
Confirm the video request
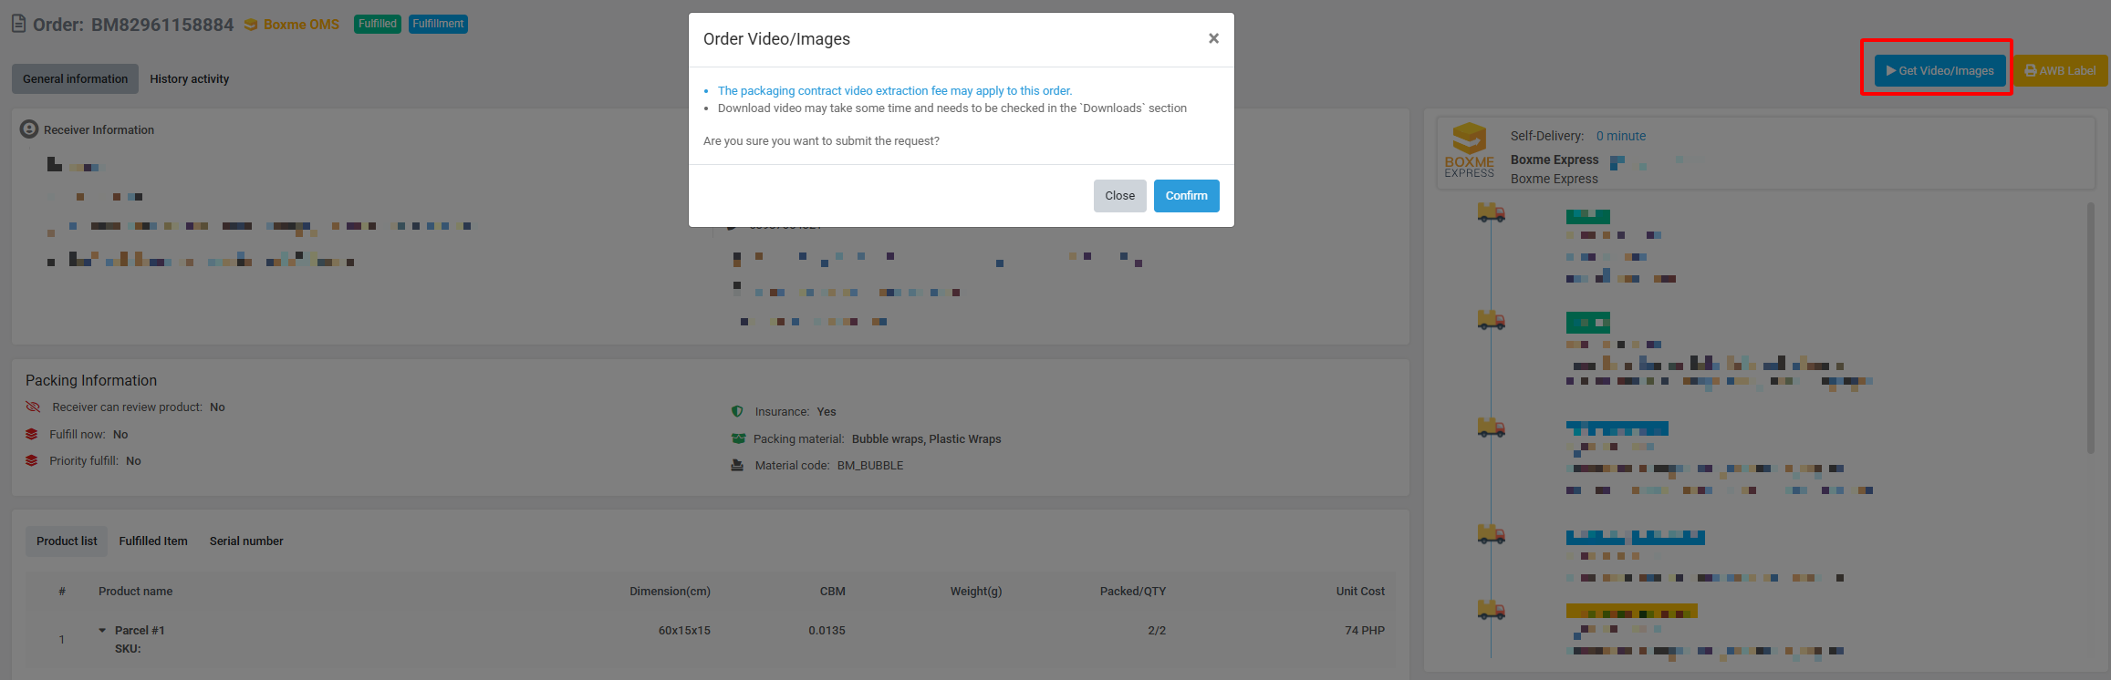[1186, 196]
